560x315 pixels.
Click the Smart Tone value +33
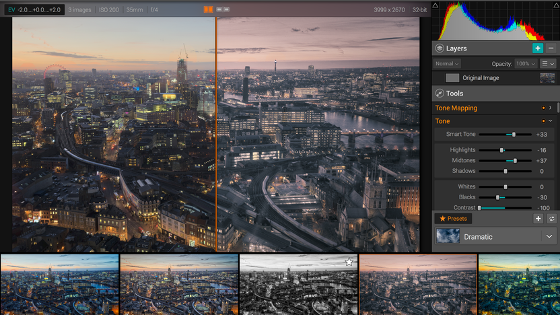coord(541,135)
